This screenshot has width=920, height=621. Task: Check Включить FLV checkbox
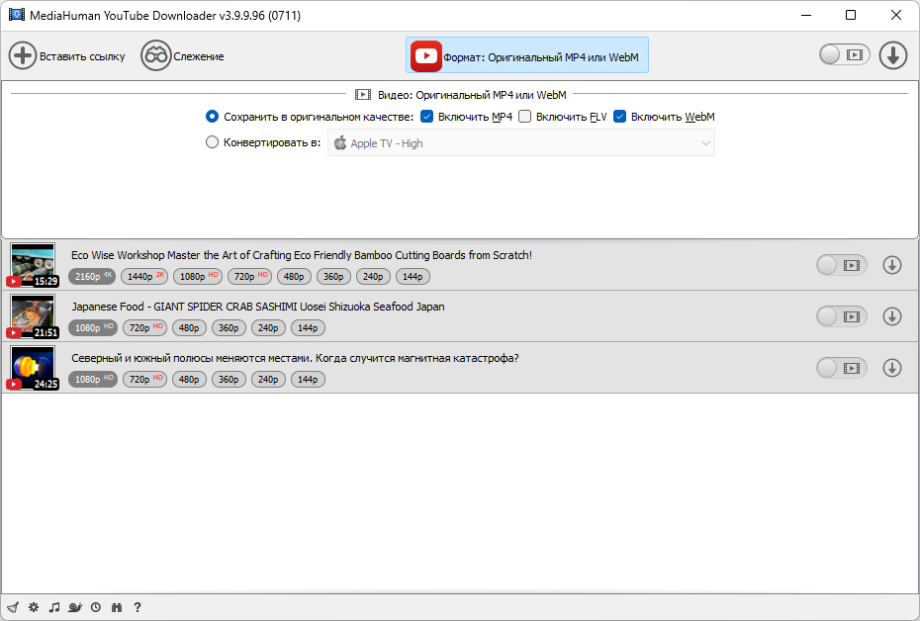point(525,117)
